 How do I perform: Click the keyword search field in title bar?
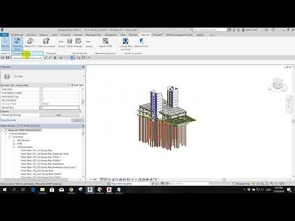pos(210,30)
